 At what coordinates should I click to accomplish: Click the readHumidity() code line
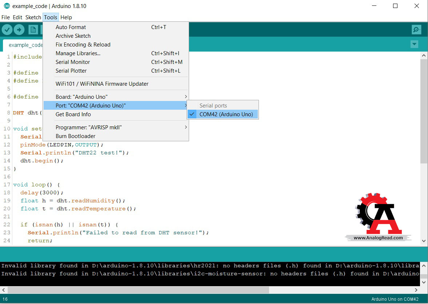click(73, 200)
